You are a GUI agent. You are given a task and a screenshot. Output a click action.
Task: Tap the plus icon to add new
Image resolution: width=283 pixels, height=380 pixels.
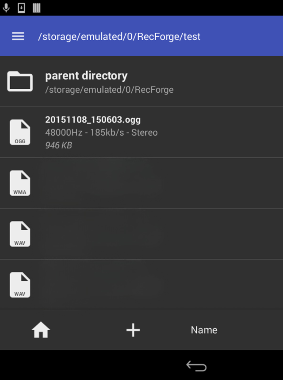click(133, 330)
